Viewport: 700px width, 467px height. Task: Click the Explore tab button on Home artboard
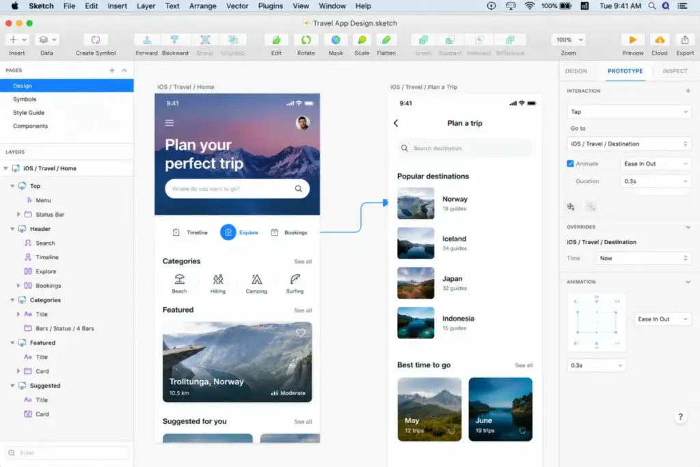coord(239,232)
